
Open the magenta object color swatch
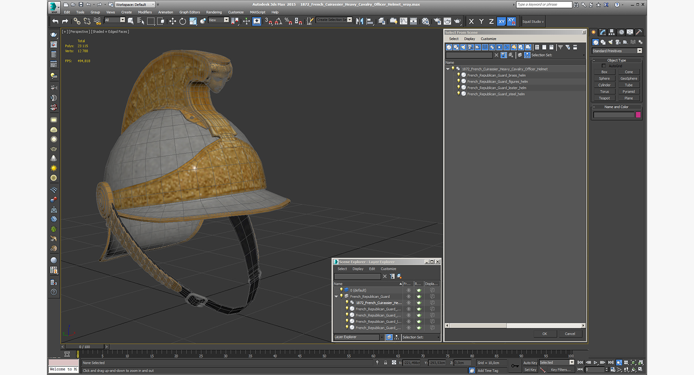coord(638,115)
